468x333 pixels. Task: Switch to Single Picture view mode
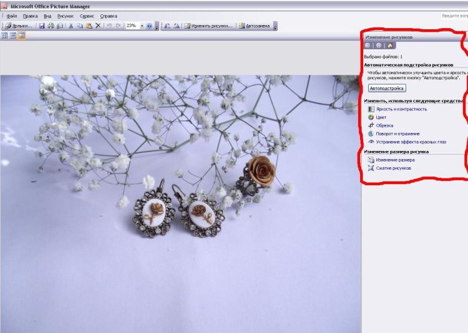pyautogui.click(x=21, y=36)
